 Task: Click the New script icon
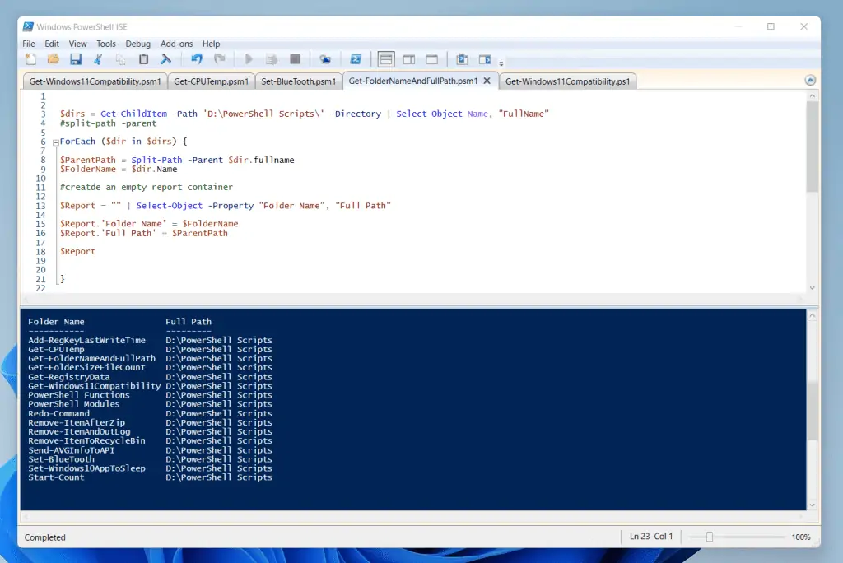30,60
